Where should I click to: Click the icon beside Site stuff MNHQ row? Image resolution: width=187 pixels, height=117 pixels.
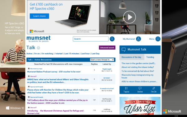tap(29, 76)
